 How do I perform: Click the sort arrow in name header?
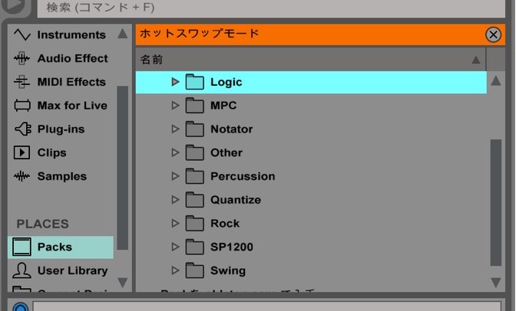[476, 60]
